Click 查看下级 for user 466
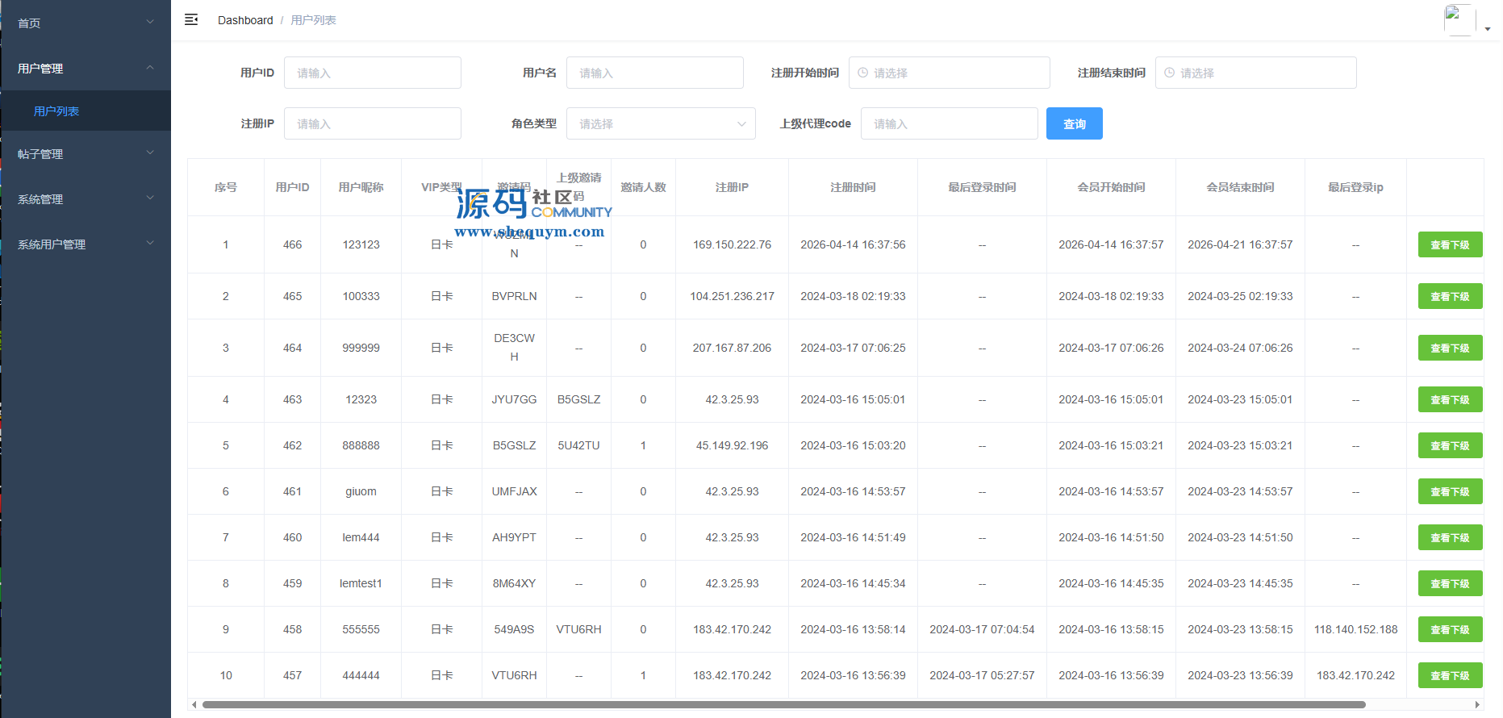 tap(1449, 244)
